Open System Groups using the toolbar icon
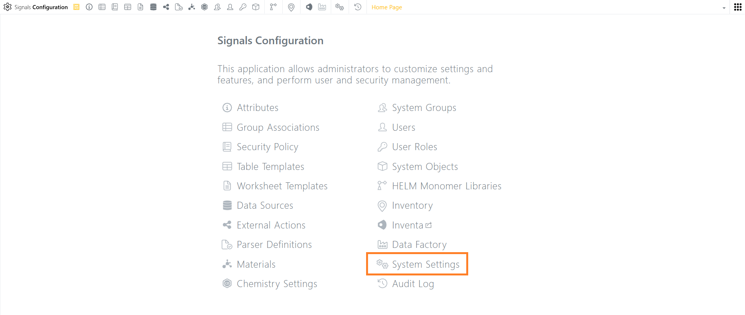The image size is (745, 315). [217, 7]
